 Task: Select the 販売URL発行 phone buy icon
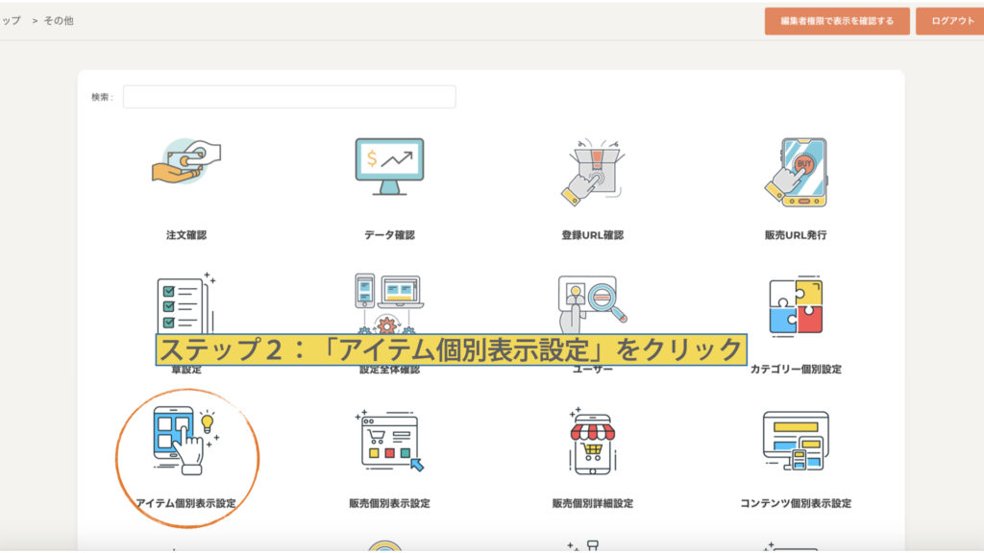796,171
